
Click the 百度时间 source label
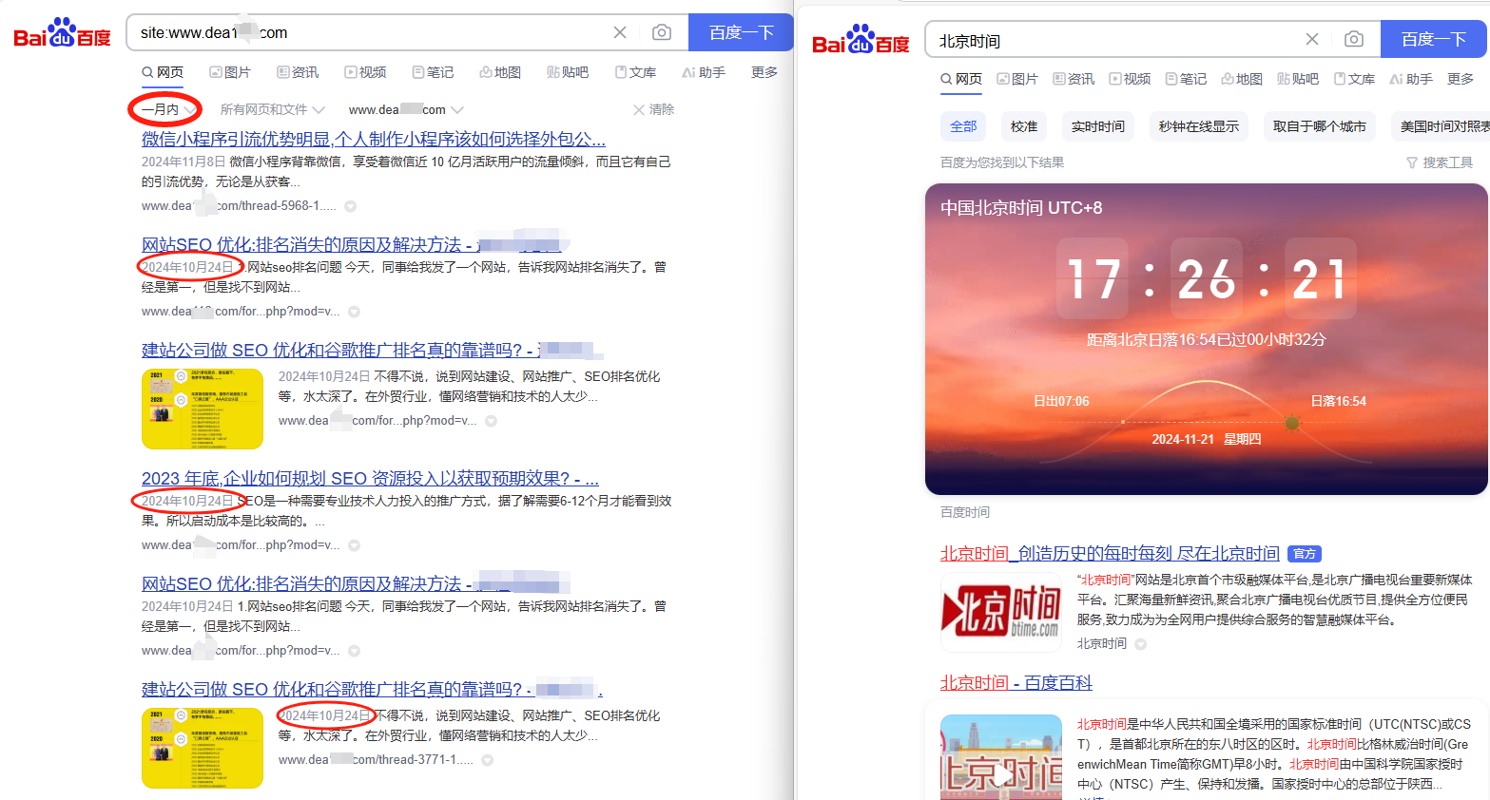(965, 512)
